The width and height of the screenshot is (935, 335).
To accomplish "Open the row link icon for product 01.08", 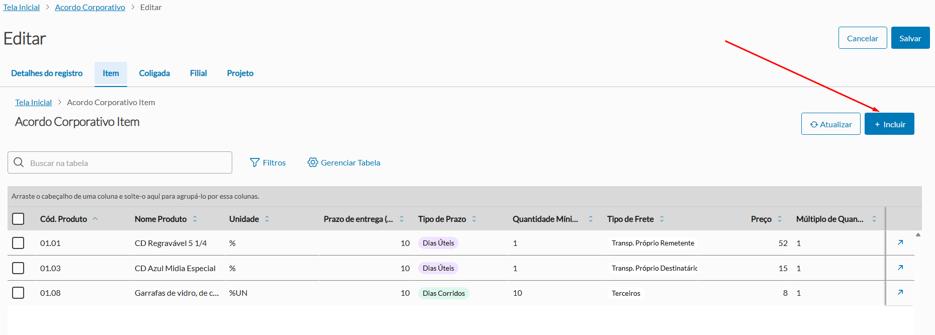I will point(900,292).
